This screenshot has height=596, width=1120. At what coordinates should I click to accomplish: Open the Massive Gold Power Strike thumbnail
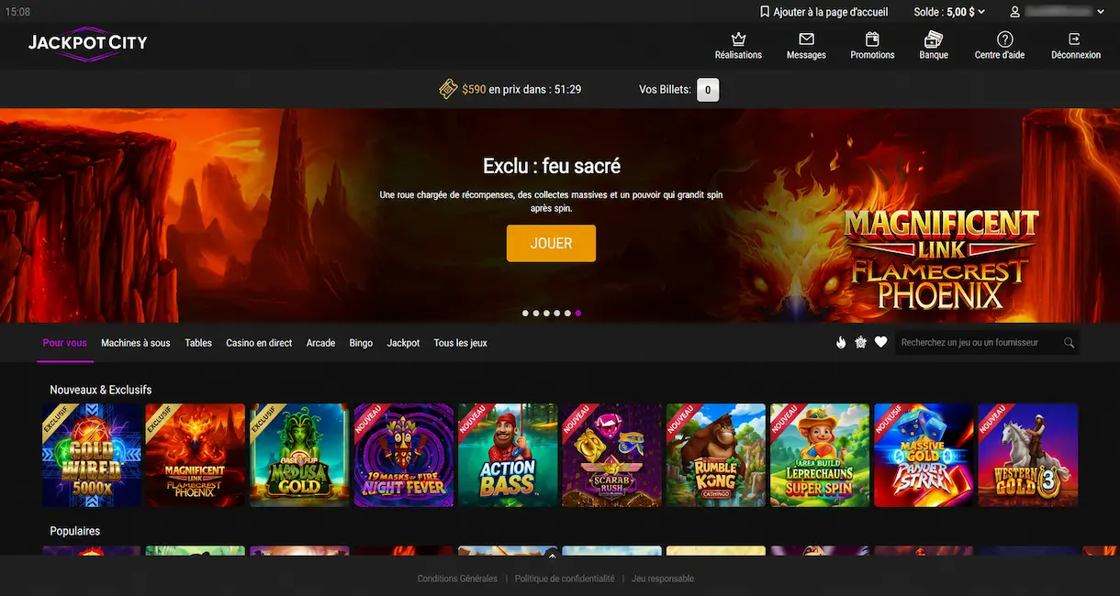pyautogui.click(x=924, y=455)
